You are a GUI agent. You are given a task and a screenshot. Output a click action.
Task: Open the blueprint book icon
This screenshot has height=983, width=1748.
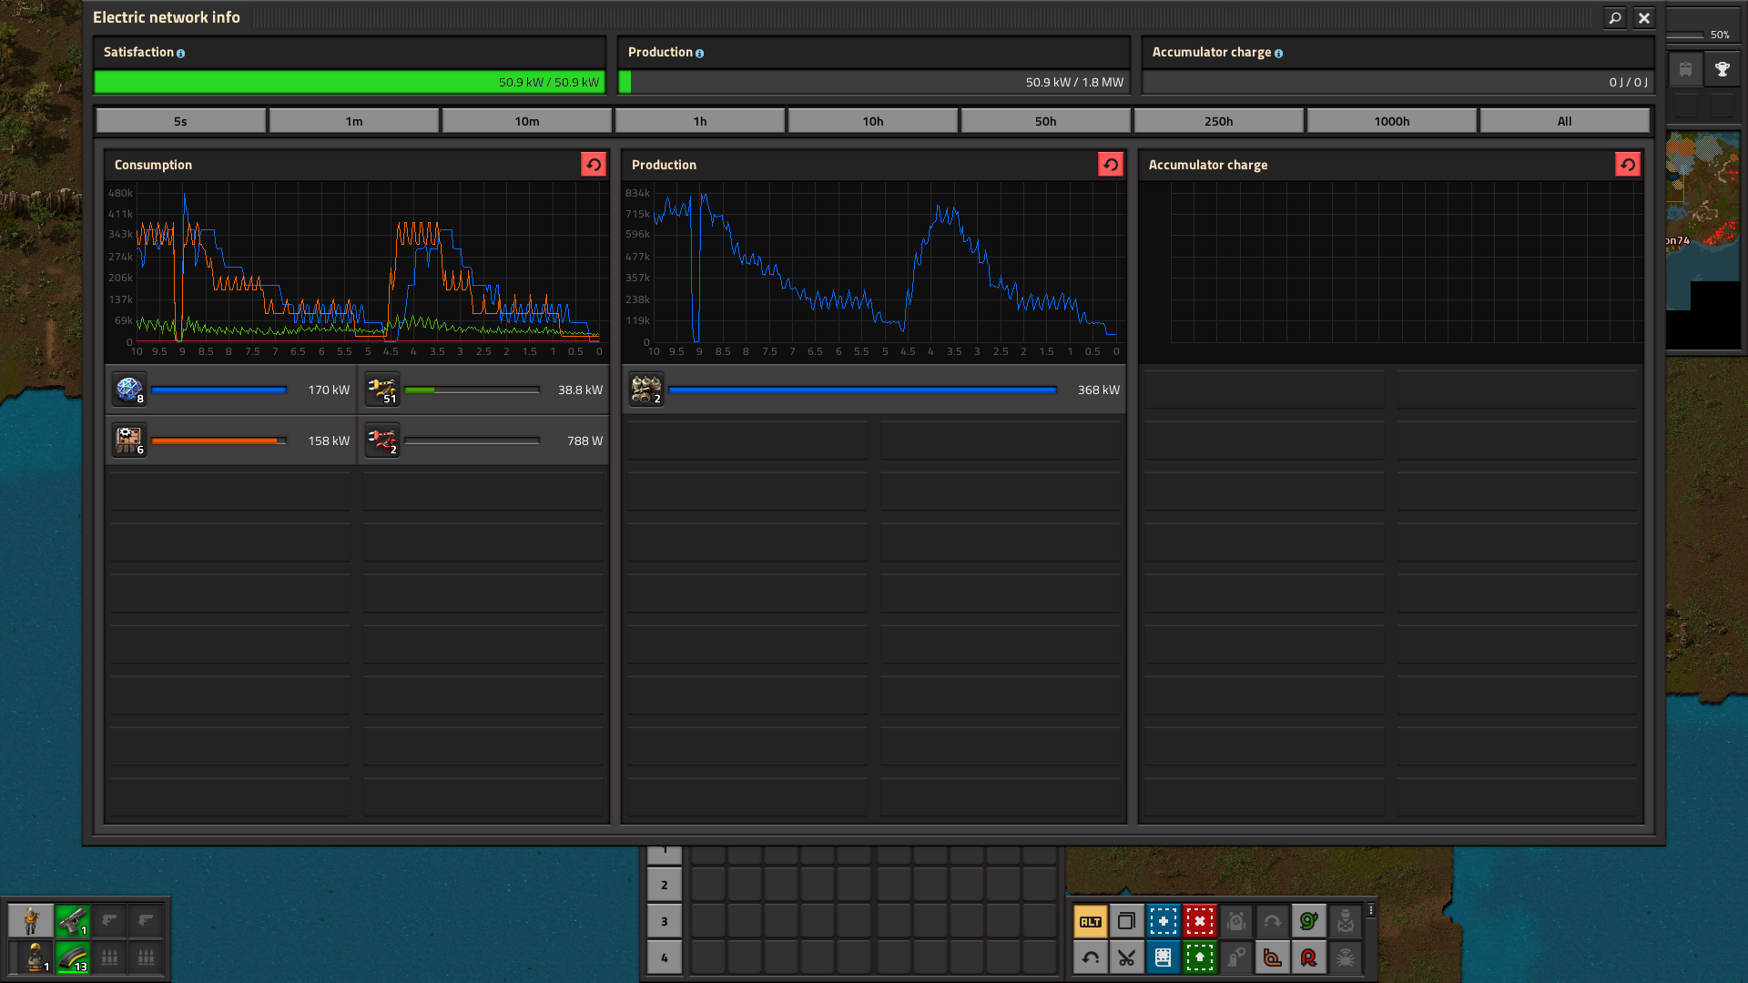[1163, 958]
